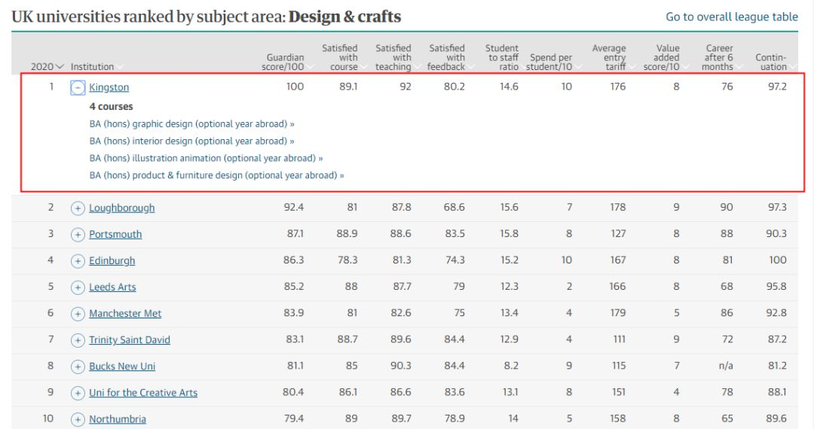Sort by Institution column header

97,67
